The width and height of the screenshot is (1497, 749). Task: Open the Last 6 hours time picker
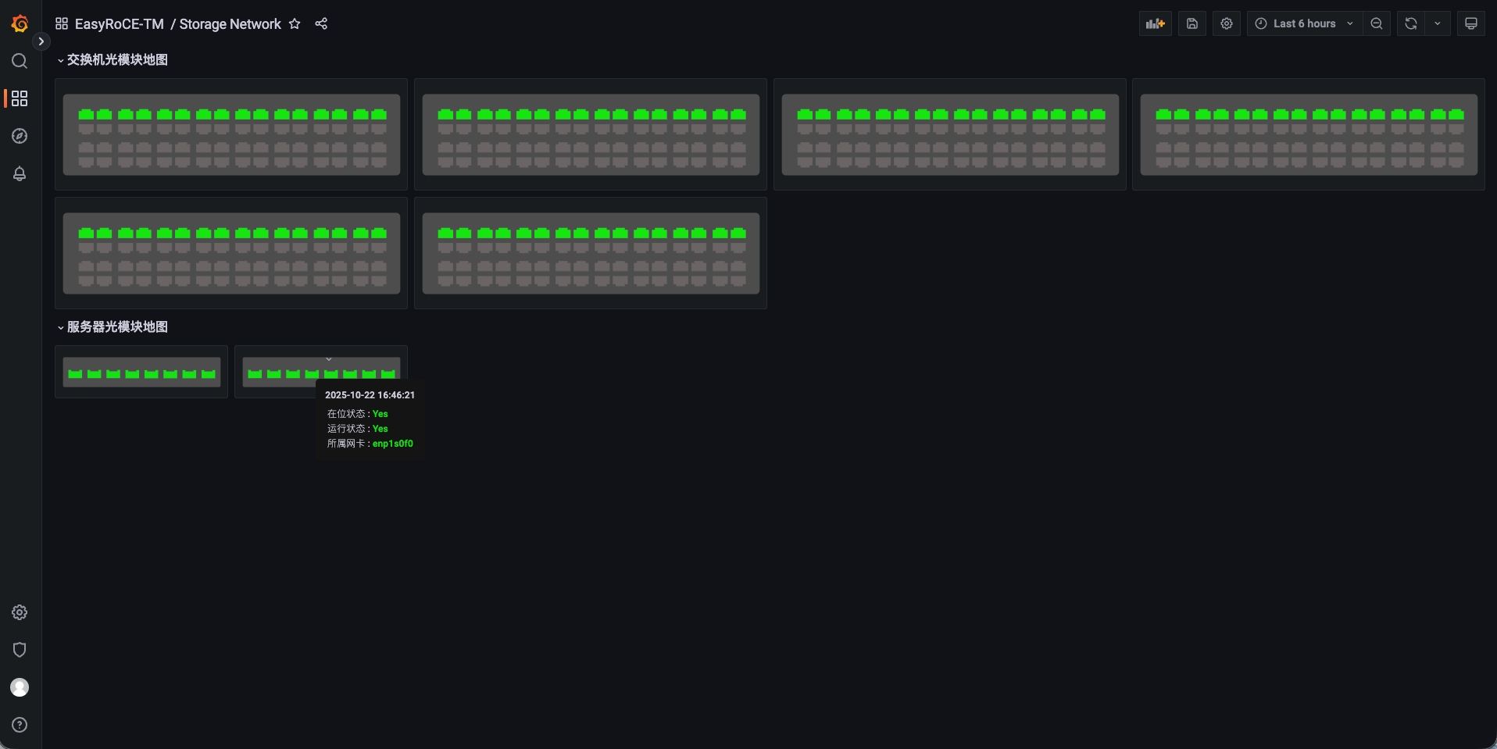(x=1304, y=23)
